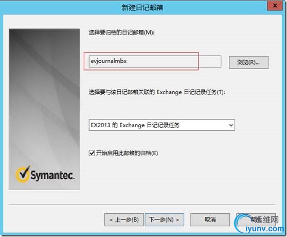Click the Exchange 日记记录任务(T) label text

[157, 92]
